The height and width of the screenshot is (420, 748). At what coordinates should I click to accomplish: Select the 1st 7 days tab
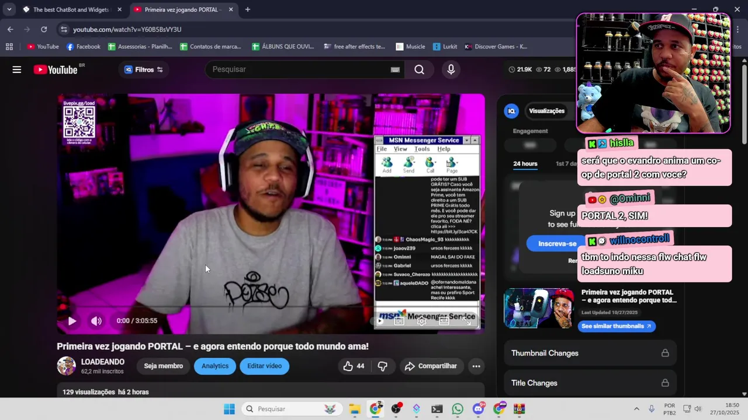pyautogui.click(x=566, y=163)
